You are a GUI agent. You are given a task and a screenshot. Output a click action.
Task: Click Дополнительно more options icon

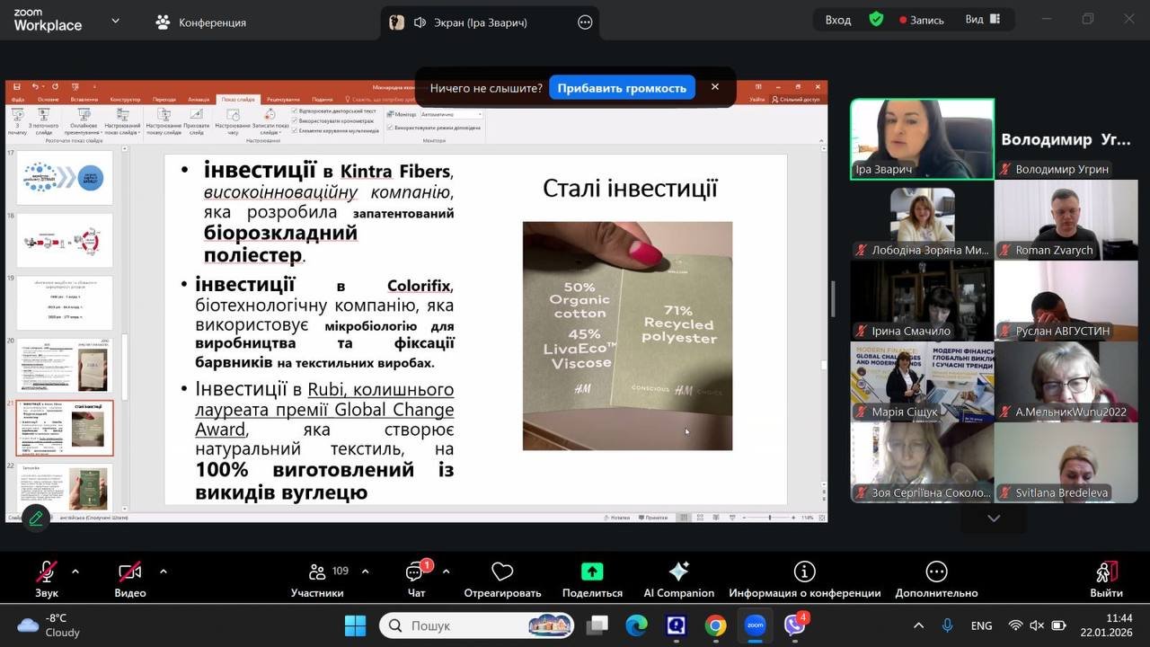(936, 572)
